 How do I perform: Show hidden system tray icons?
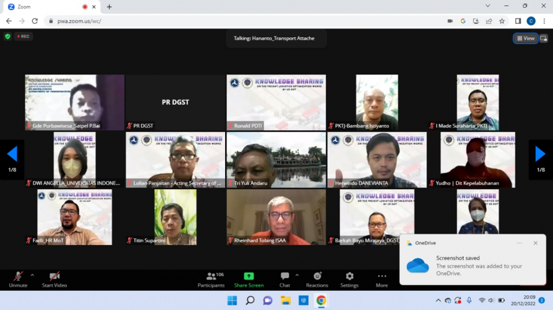[438, 301]
